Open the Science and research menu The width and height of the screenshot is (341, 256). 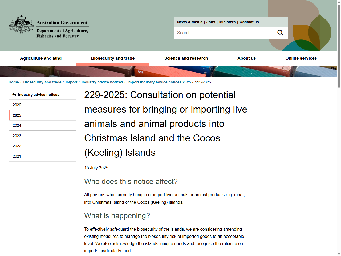click(186, 58)
